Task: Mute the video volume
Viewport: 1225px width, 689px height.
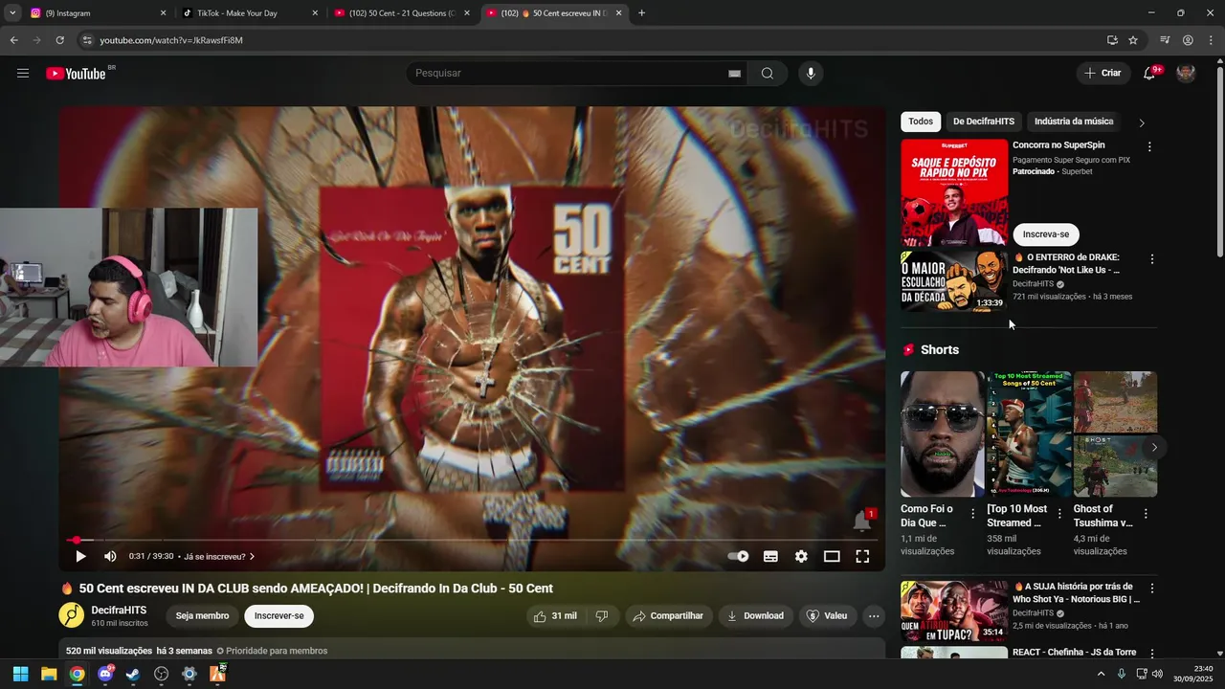Action: click(110, 556)
